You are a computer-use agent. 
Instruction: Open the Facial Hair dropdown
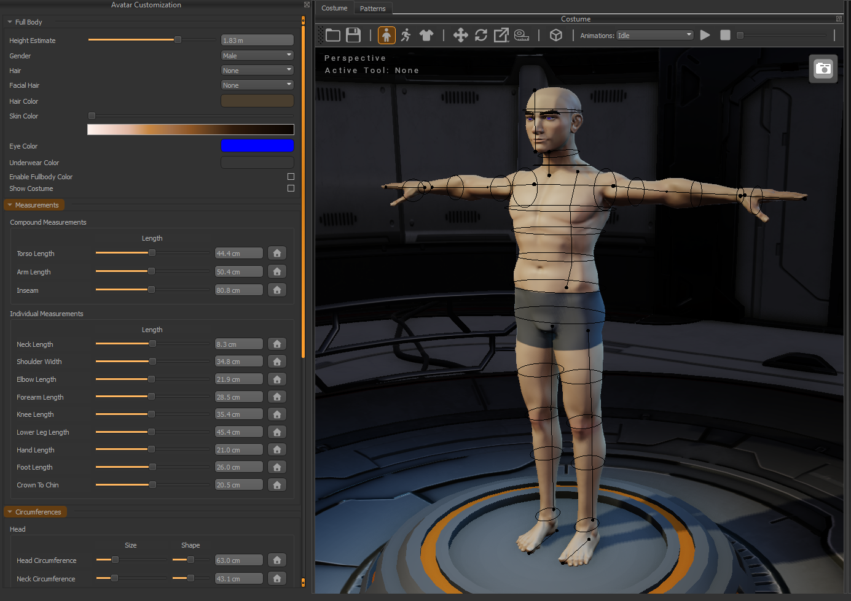tap(257, 85)
